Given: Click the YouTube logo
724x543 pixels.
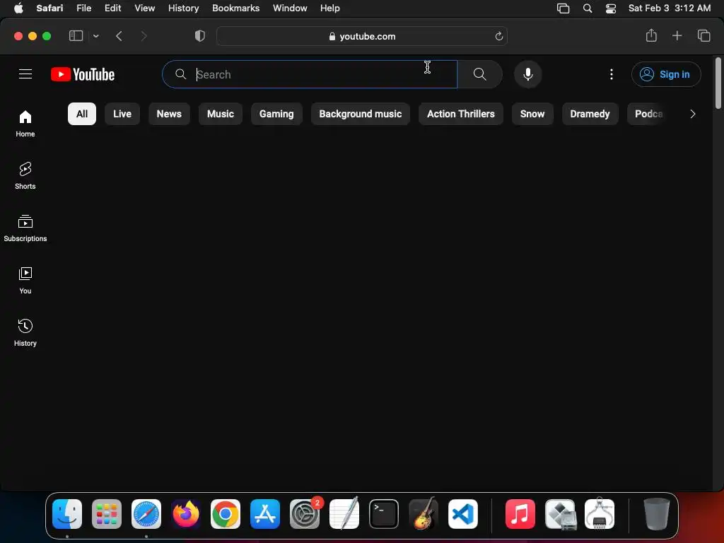Looking at the screenshot, I should pyautogui.click(x=83, y=74).
